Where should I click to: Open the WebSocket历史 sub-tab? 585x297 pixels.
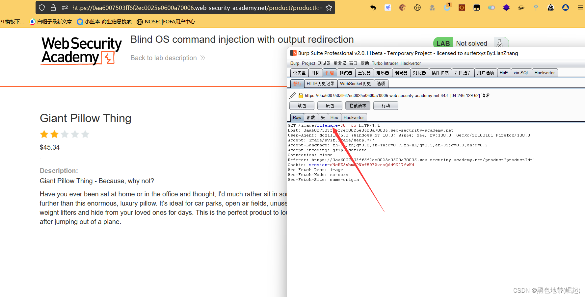(x=356, y=84)
